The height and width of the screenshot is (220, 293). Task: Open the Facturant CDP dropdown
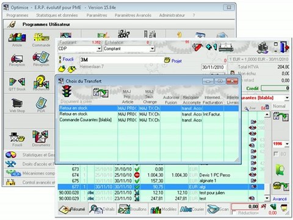point(99,49)
